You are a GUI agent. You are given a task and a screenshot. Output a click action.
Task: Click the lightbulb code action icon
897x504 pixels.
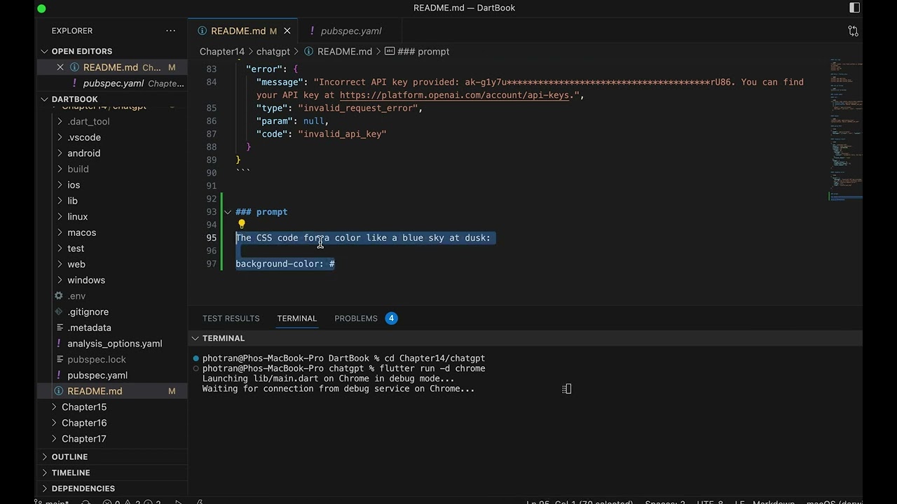(241, 225)
